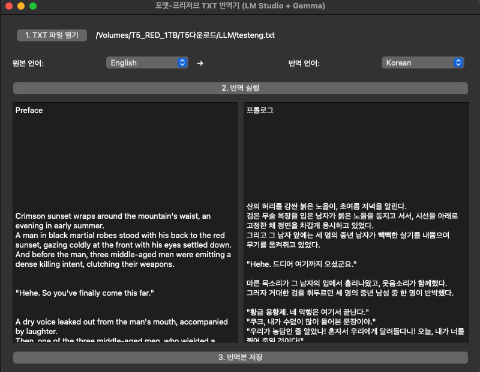The width and height of the screenshot is (480, 372).
Task: Click the testeng.txt file path text
Action: 185,35
